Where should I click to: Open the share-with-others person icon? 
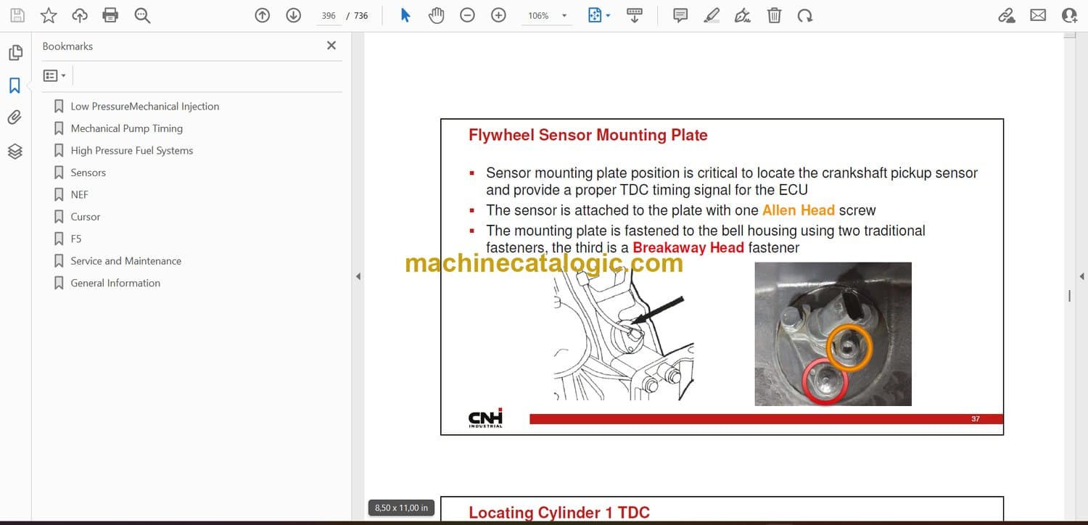[x=1069, y=15]
